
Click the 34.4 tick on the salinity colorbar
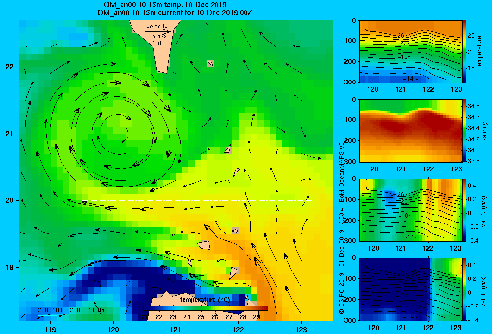click(x=473, y=128)
